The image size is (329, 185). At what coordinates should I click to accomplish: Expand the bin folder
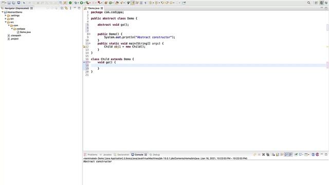point(6,18)
